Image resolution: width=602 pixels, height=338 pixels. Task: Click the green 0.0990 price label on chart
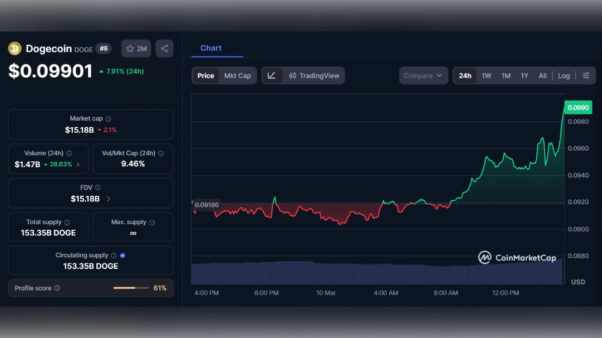click(579, 107)
